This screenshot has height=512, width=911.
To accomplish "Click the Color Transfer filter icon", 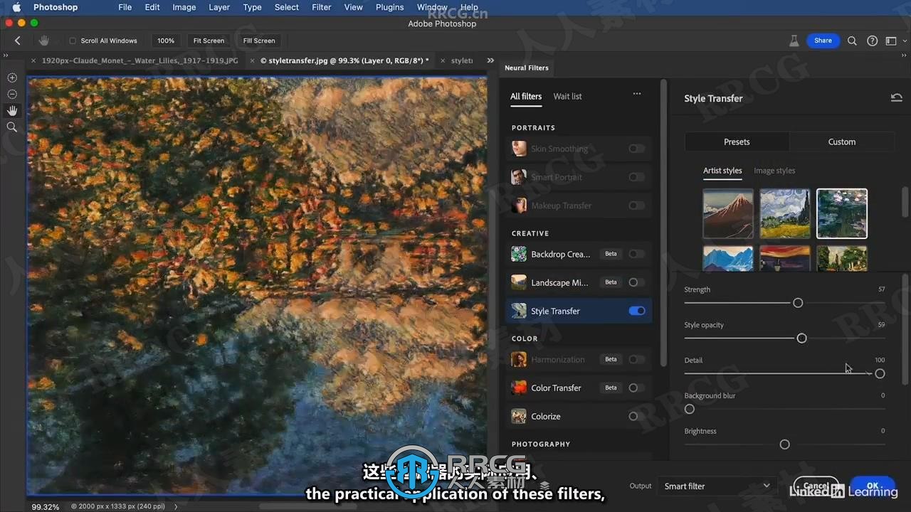I will [x=519, y=388].
